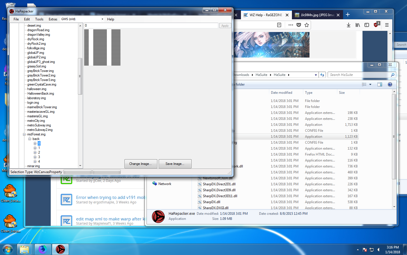Click the value input field showing 0
Viewport: 407px width, 255px height.
[151, 25]
